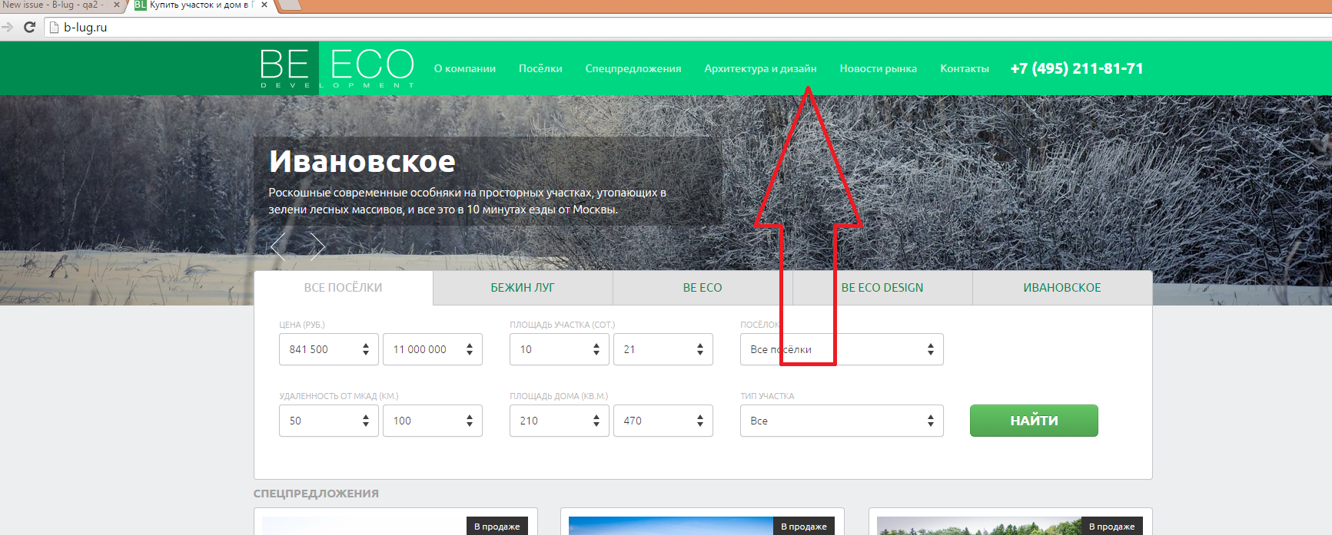Advance the slider with right arrow

pos(317,246)
